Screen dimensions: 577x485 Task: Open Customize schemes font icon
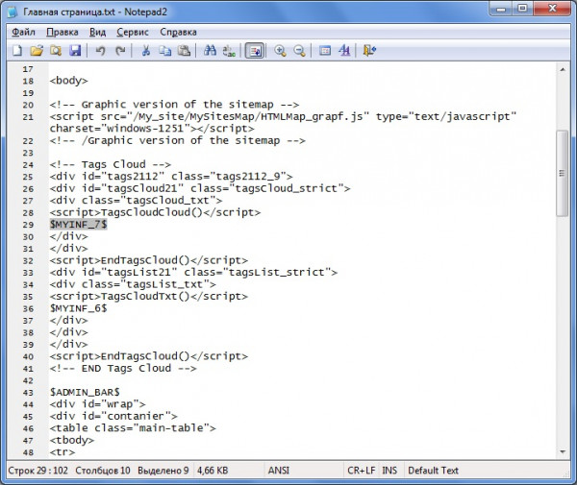pos(344,50)
